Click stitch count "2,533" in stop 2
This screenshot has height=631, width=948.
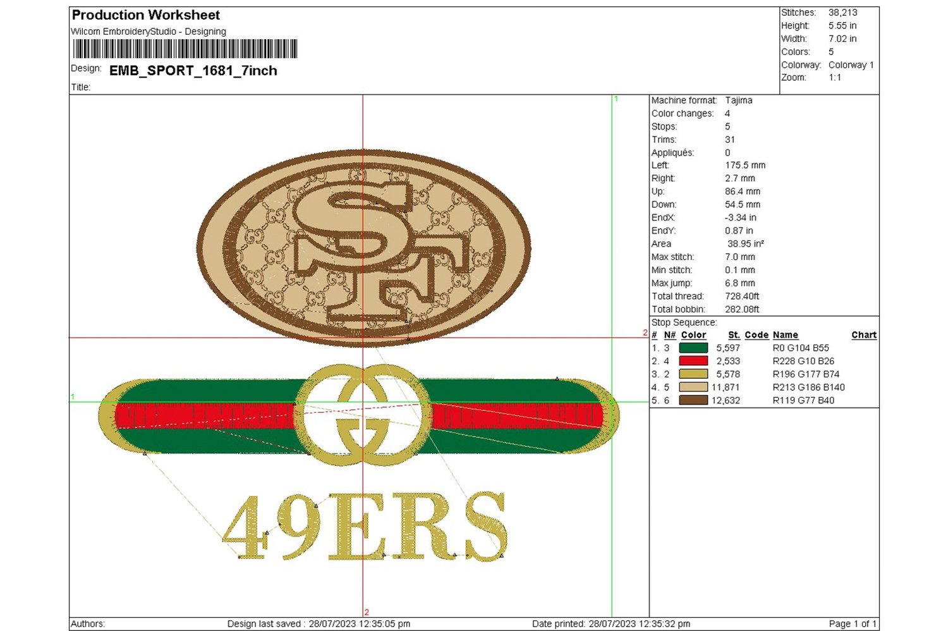point(728,361)
